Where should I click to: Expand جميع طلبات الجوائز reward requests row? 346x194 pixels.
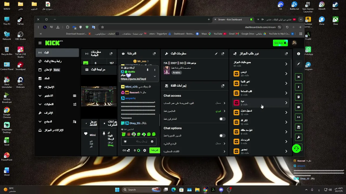(x=260, y=64)
